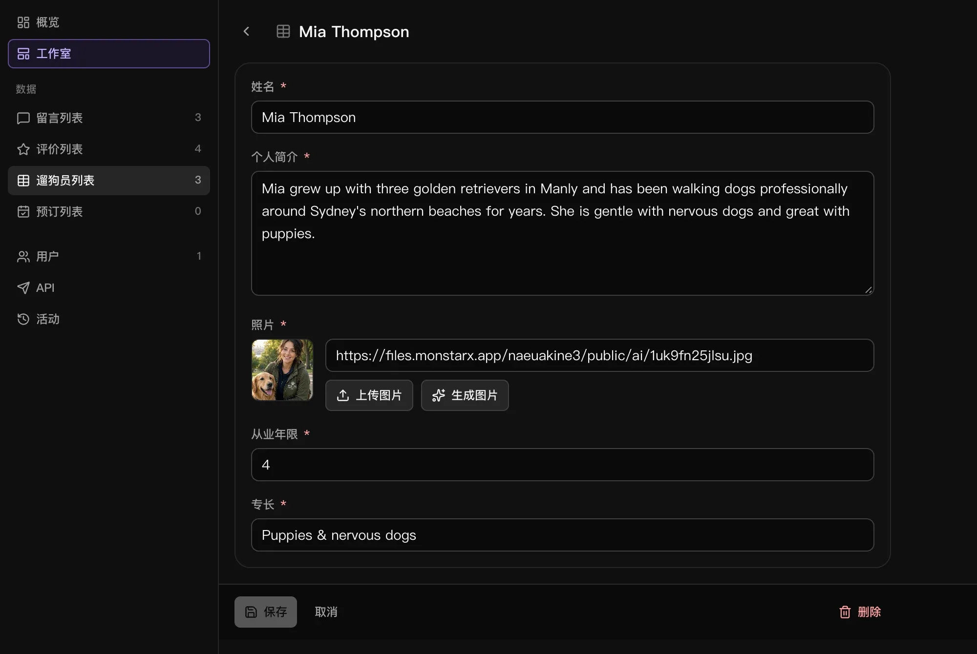
Task: Click 取消 cancel button
Action: click(326, 612)
